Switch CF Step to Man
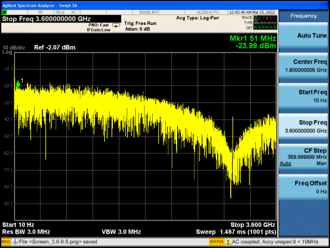The height and width of the screenshot is (248, 330). click(321, 163)
